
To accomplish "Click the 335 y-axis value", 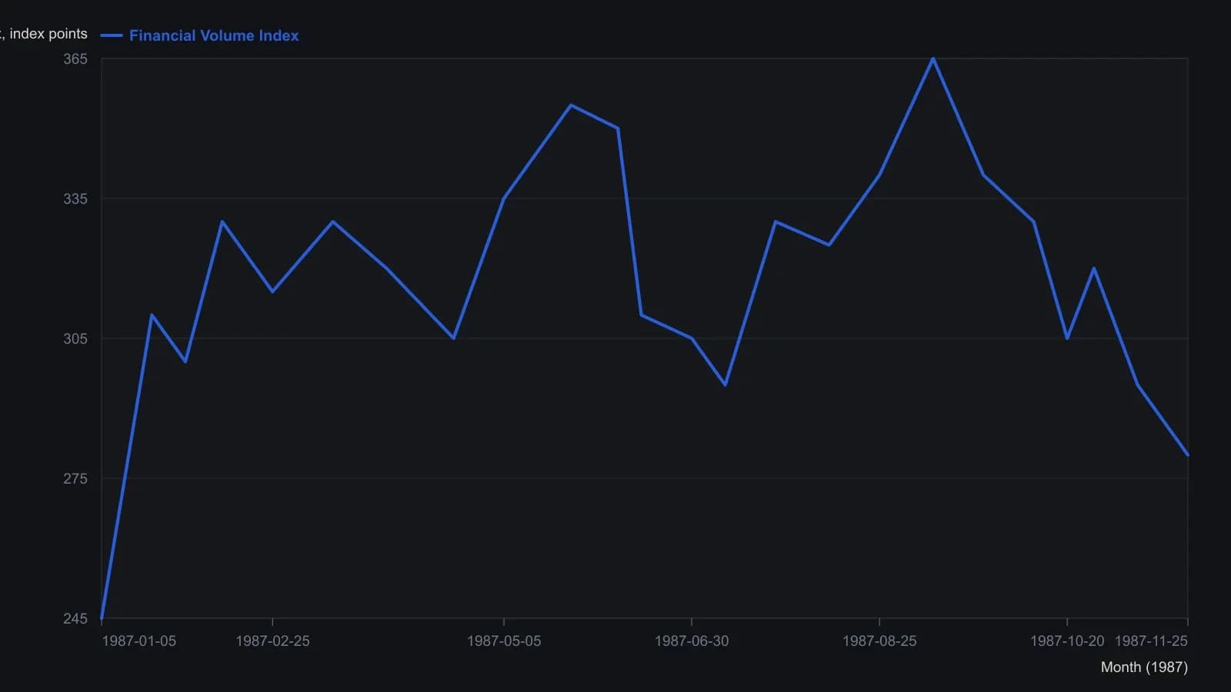I will pos(75,199).
